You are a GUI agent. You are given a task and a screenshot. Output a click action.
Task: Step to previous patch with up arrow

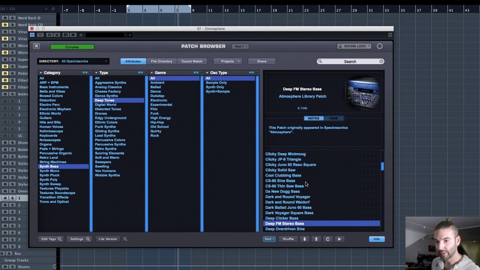316,239
